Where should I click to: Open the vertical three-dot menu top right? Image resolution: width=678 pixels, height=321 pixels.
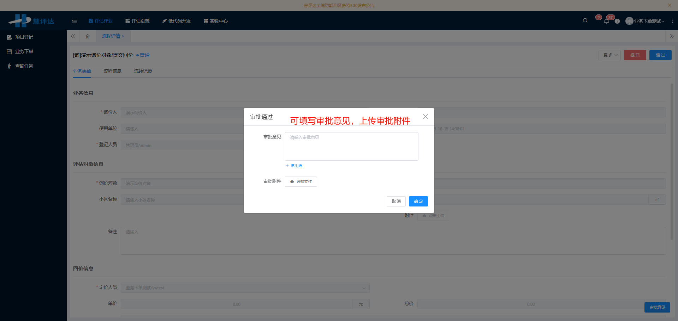tap(673, 21)
